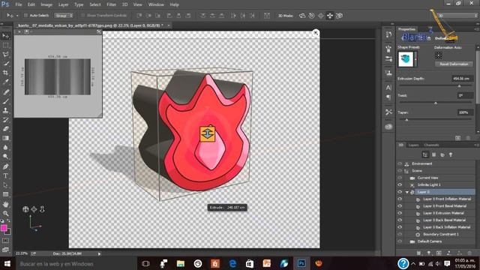Open the File menu

coord(19,4)
